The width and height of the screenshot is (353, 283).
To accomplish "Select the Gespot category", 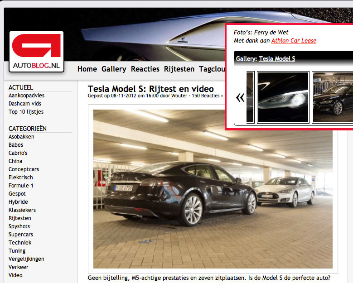I will (x=17, y=193).
